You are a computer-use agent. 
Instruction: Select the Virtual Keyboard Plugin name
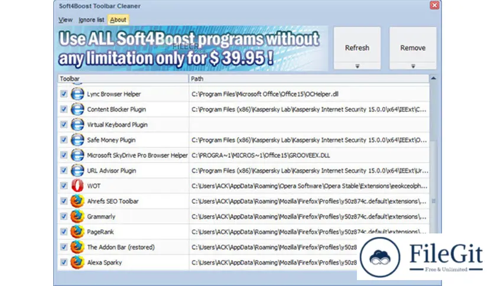coord(117,125)
